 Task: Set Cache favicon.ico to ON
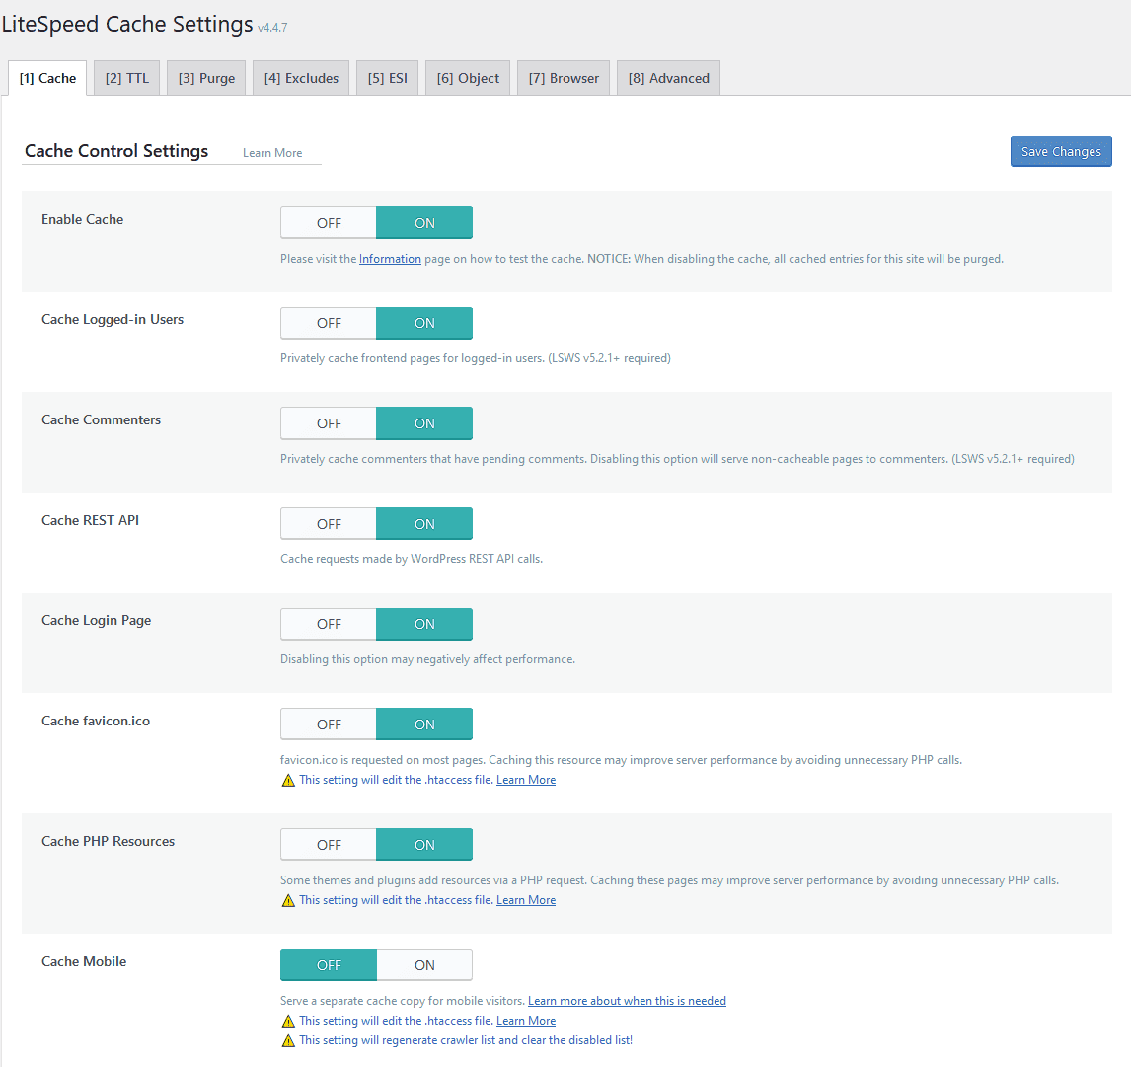[x=424, y=724]
